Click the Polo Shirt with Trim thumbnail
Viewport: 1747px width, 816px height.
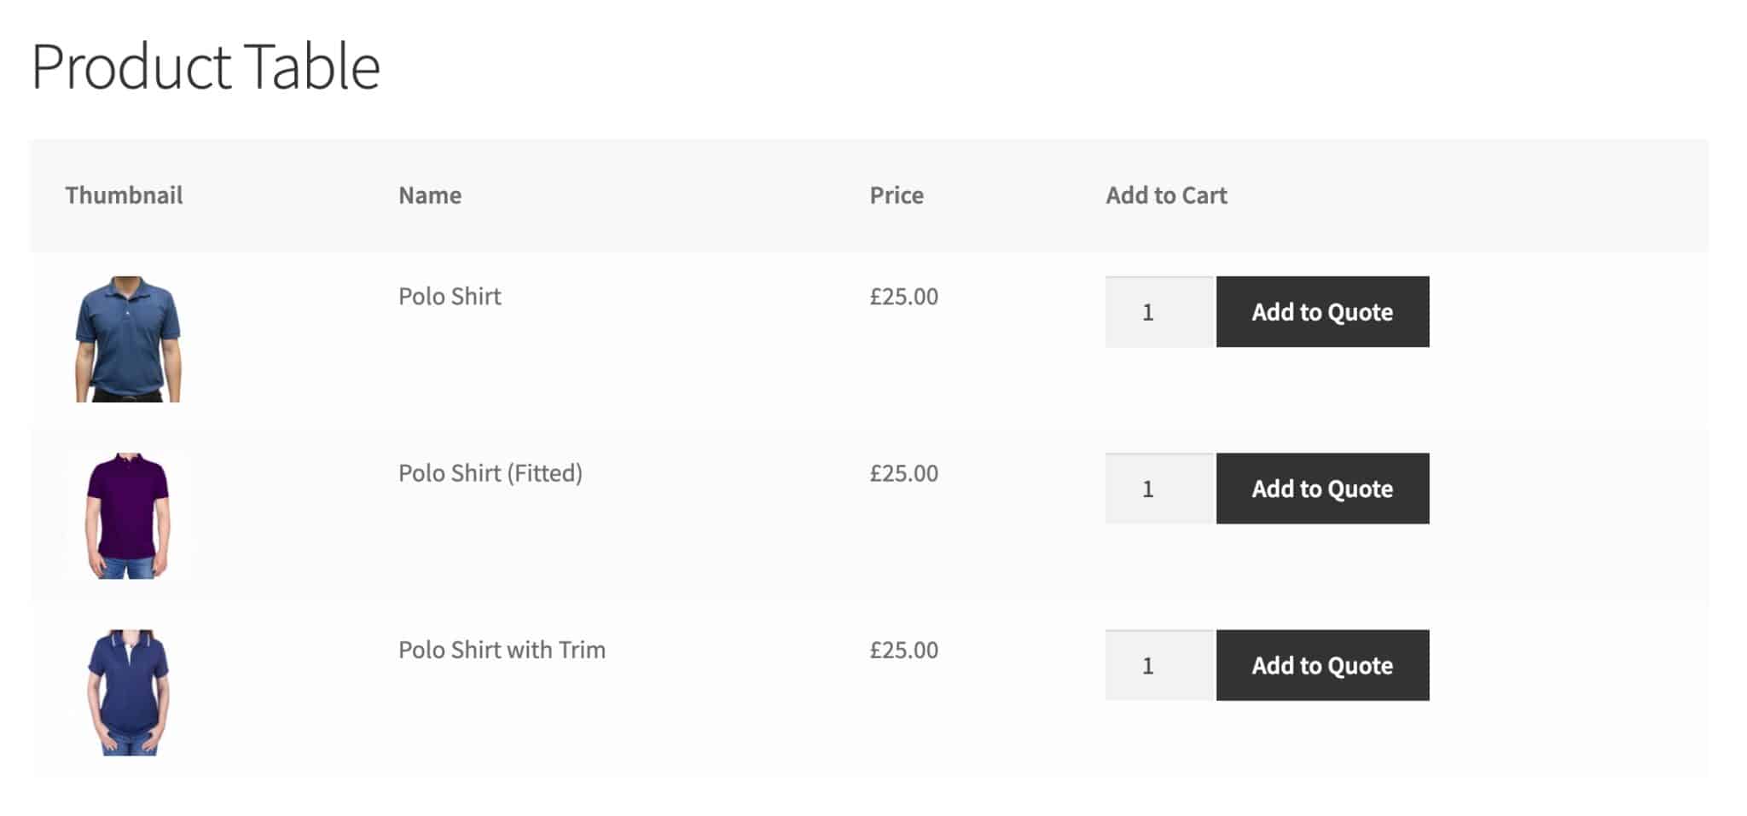[x=128, y=691]
